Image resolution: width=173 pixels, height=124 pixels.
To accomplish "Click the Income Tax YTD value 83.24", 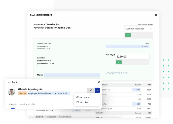I will pos(149,90).
